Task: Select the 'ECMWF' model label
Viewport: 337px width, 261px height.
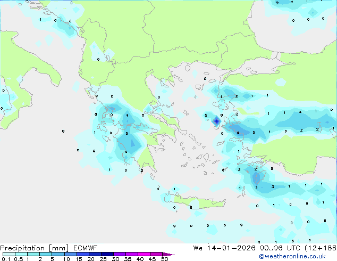Action: coord(86,248)
